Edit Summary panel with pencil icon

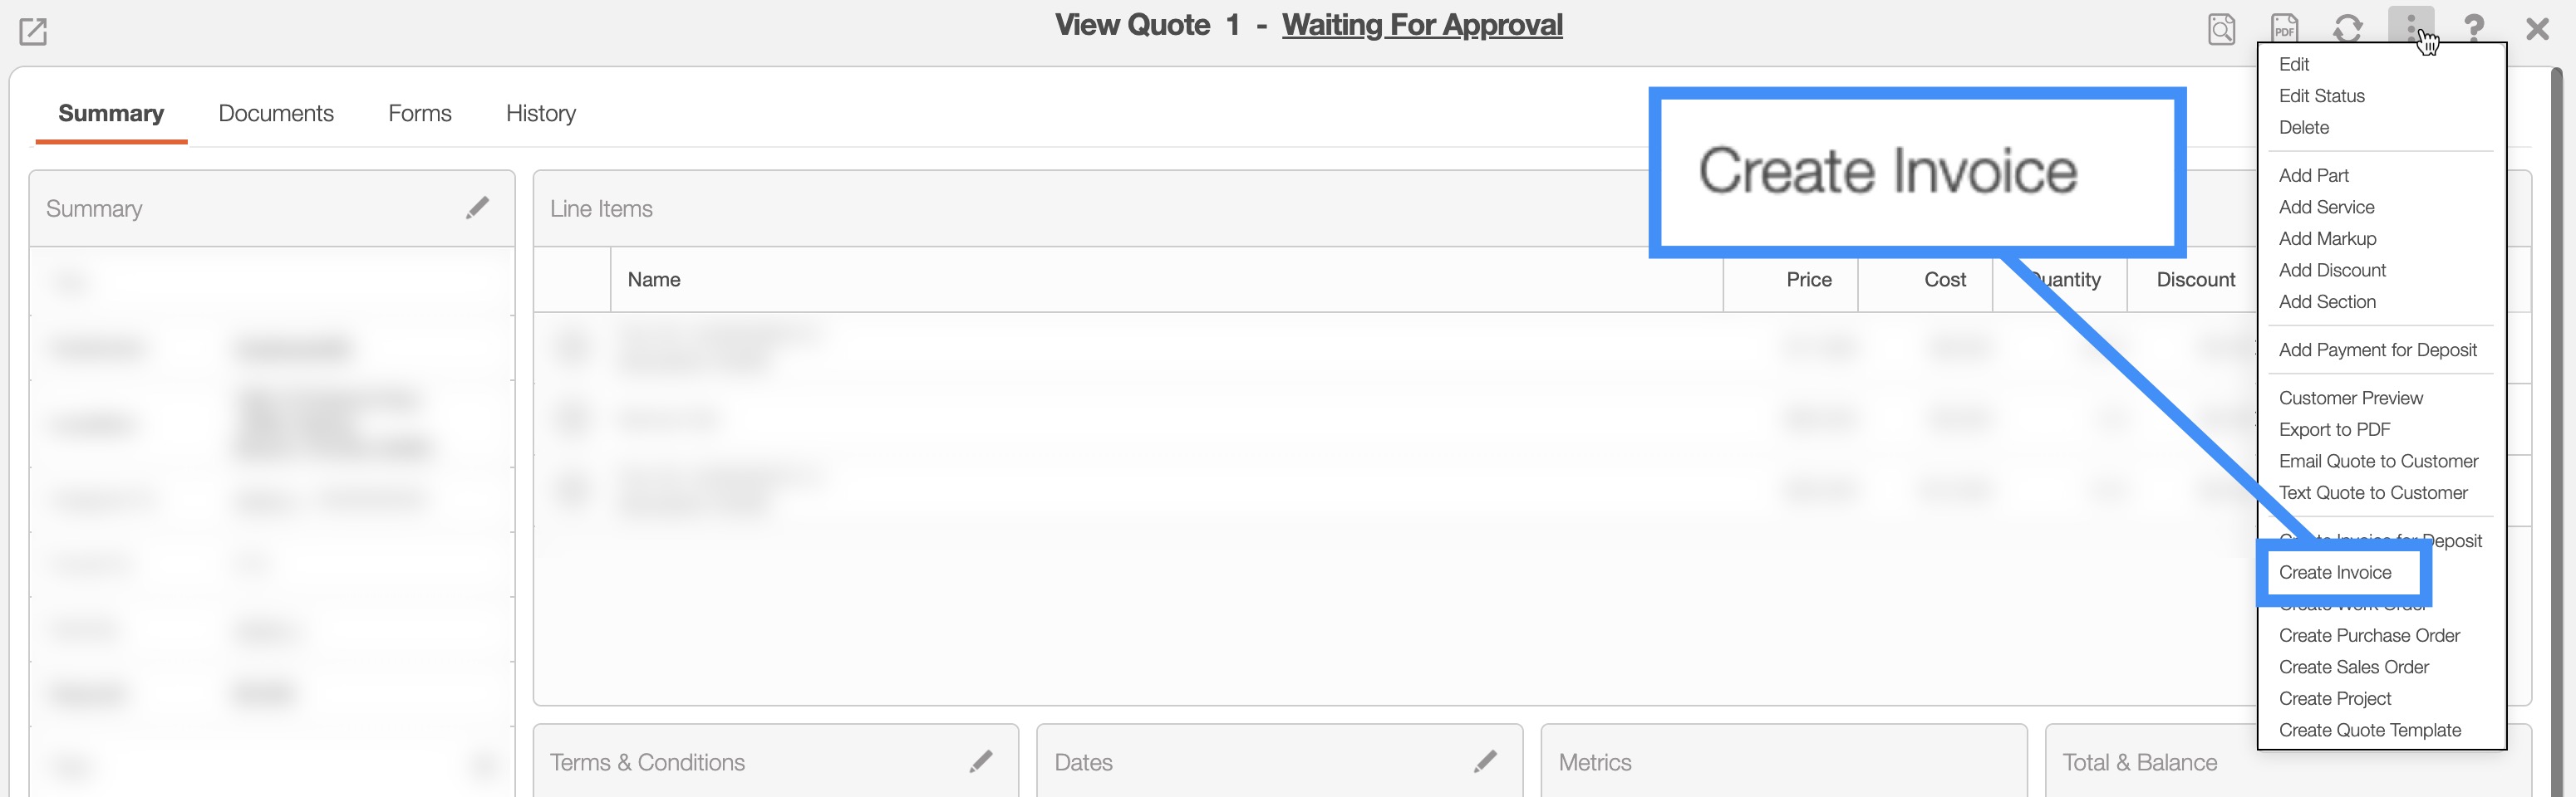[x=478, y=208]
